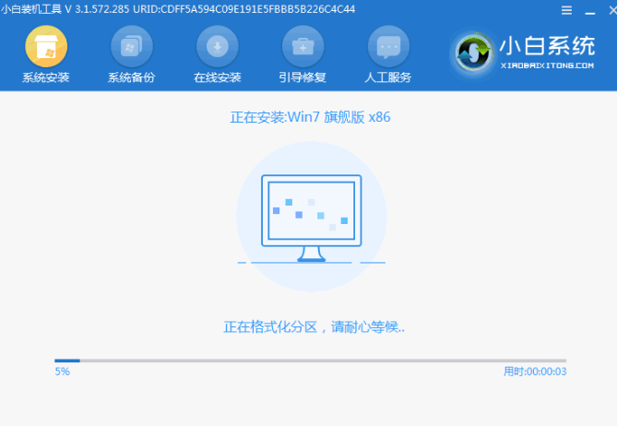617x426 pixels.
Task: Open the 系统备份 (System Backup) icon
Action: click(x=132, y=46)
